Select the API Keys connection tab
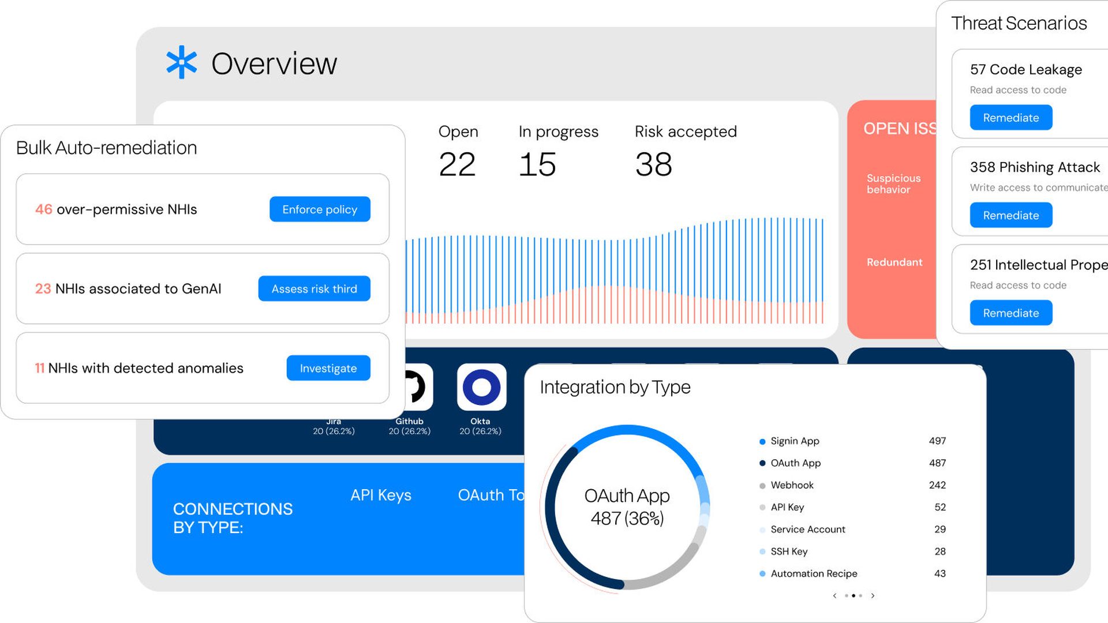Viewport: 1108px width, 623px height. coord(380,495)
